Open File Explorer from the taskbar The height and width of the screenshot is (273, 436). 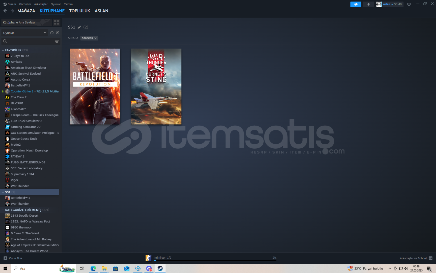pos(104,268)
